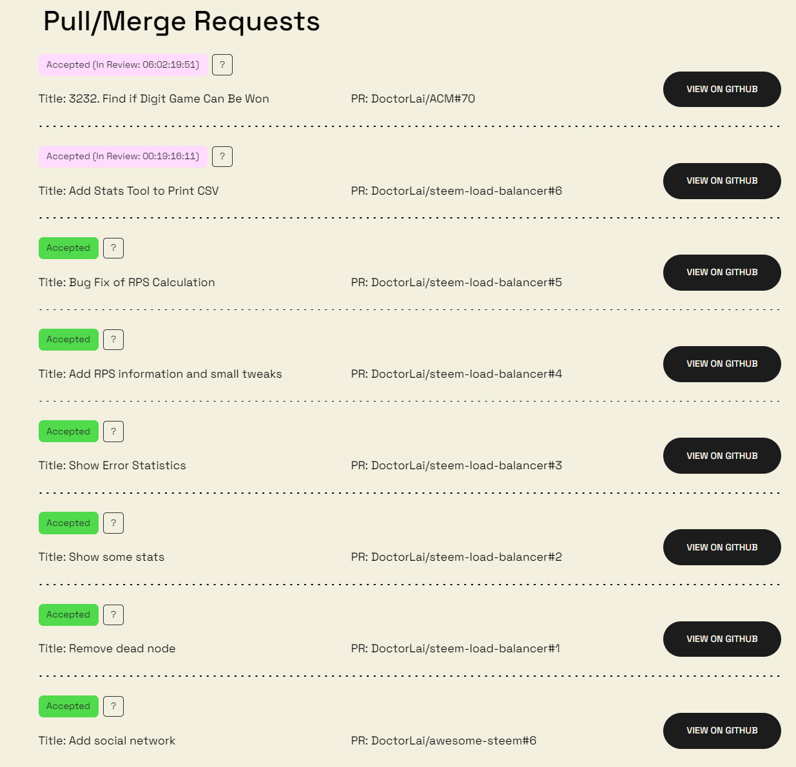
Task: Open help icon next to Add Stats Tool status
Action: click(x=222, y=157)
